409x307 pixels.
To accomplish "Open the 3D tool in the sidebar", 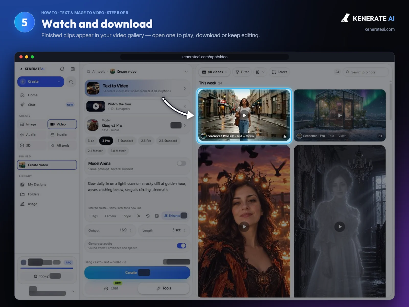I will coord(32,146).
